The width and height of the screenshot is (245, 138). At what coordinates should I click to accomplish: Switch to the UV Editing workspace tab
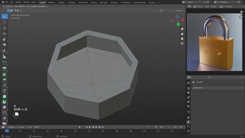[71, 3]
